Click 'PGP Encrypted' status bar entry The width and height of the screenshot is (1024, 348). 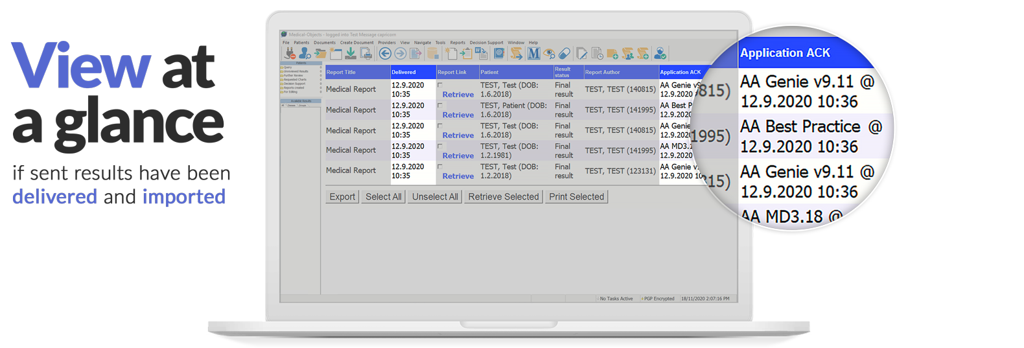click(659, 299)
